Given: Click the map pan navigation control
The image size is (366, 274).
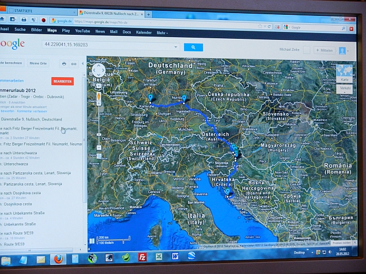Looking at the screenshot, I should click(x=98, y=70).
